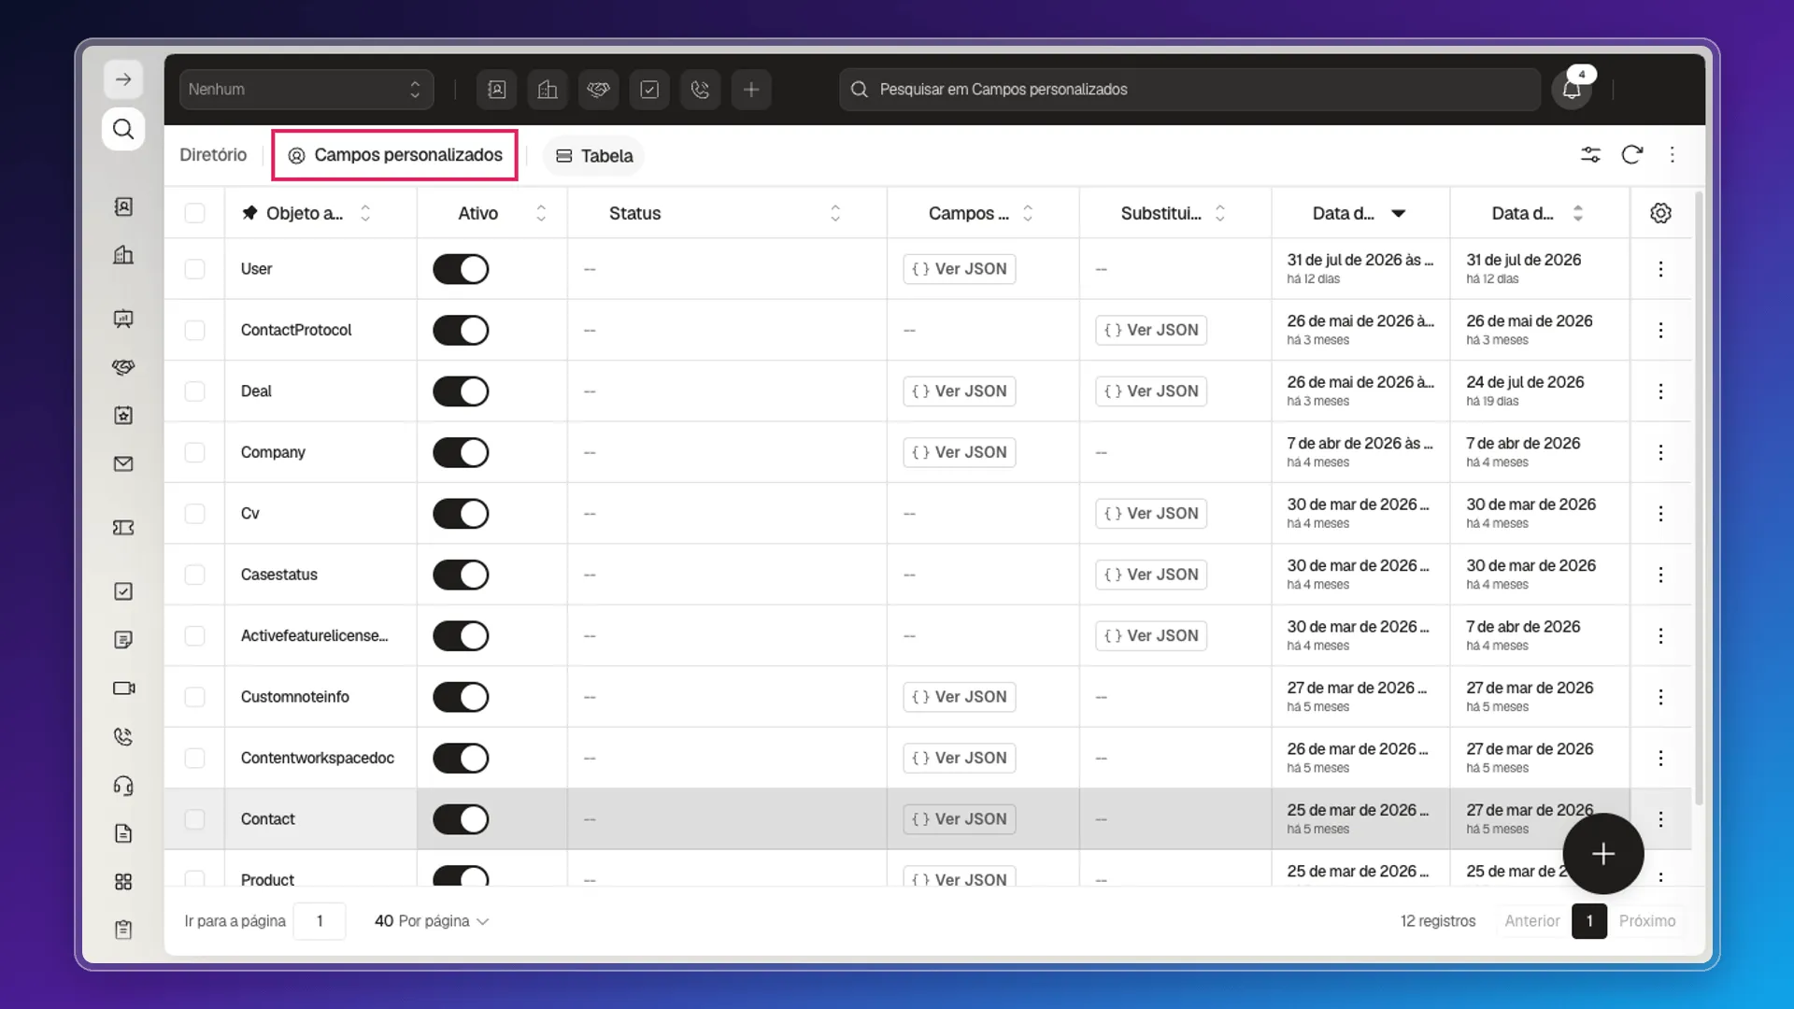The height and width of the screenshot is (1009, 1794).
Task: Go to the Diretório tab
Action: (213, 155)
